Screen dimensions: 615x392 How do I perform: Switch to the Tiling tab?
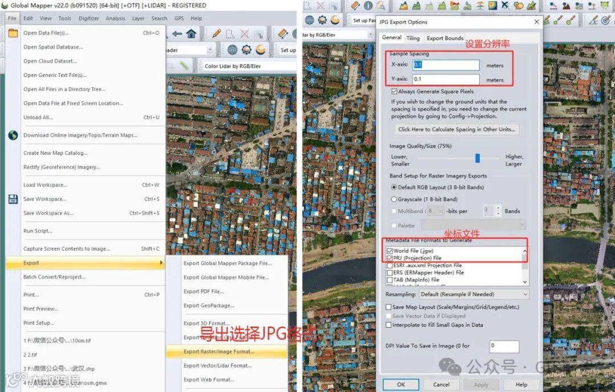pyautogui.click(x=413, y=38)
